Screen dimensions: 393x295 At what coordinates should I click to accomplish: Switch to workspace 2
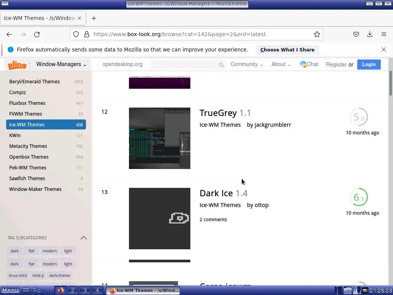[73, 290]
